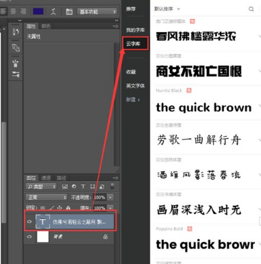
Task: Toggle the character and paragraph panel icon
Action: [x=69, y=12]
